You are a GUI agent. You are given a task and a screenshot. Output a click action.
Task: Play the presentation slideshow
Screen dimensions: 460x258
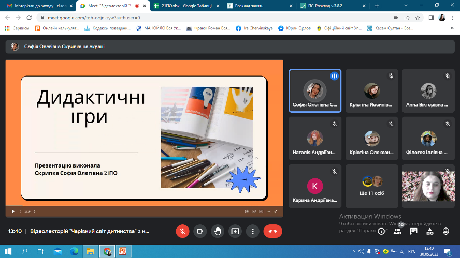(13, 211)
